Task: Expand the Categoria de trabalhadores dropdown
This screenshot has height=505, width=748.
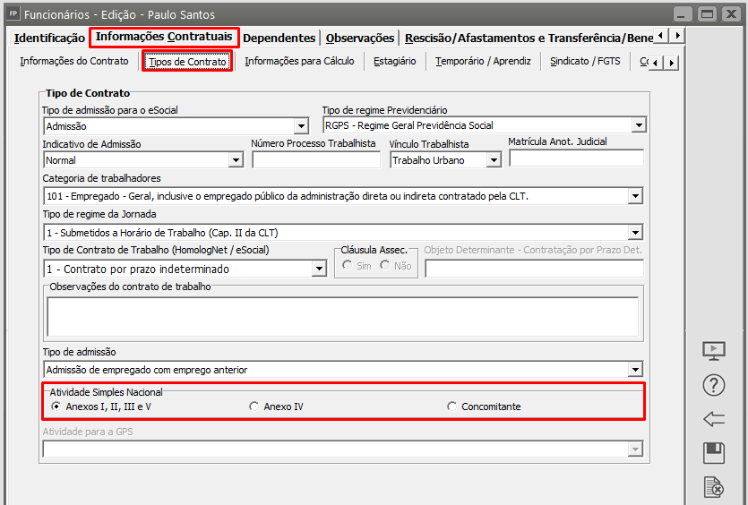Action: (x=635, y=196)
